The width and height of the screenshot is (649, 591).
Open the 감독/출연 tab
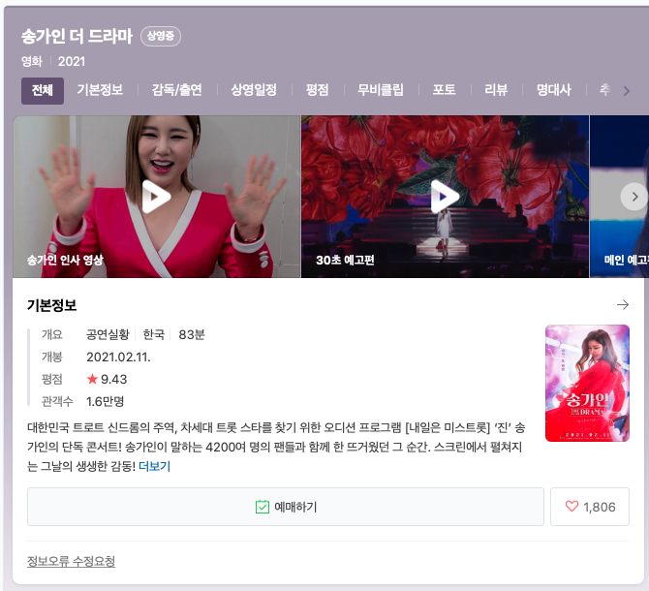176,90
